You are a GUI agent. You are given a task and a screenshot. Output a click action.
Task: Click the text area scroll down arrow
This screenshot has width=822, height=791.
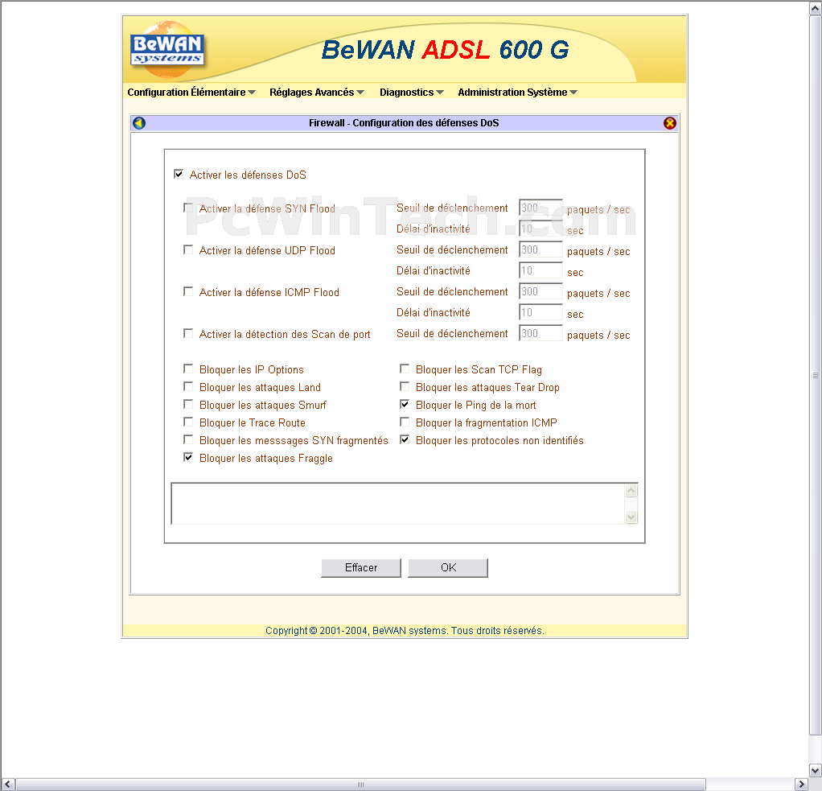(x=631, y=517)
